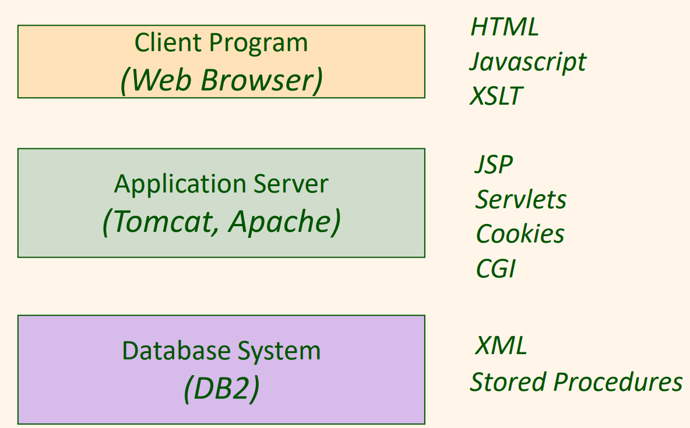Click the CGI text
The image size is (690, 428).
495,269
